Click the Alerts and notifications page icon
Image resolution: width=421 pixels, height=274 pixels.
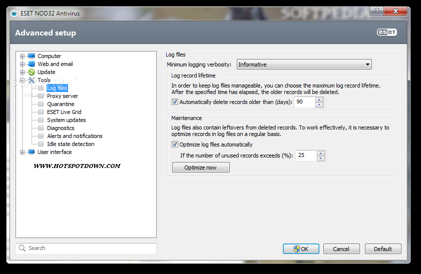(41, 136)
